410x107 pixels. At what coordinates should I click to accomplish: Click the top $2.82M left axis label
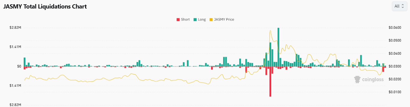15,28
